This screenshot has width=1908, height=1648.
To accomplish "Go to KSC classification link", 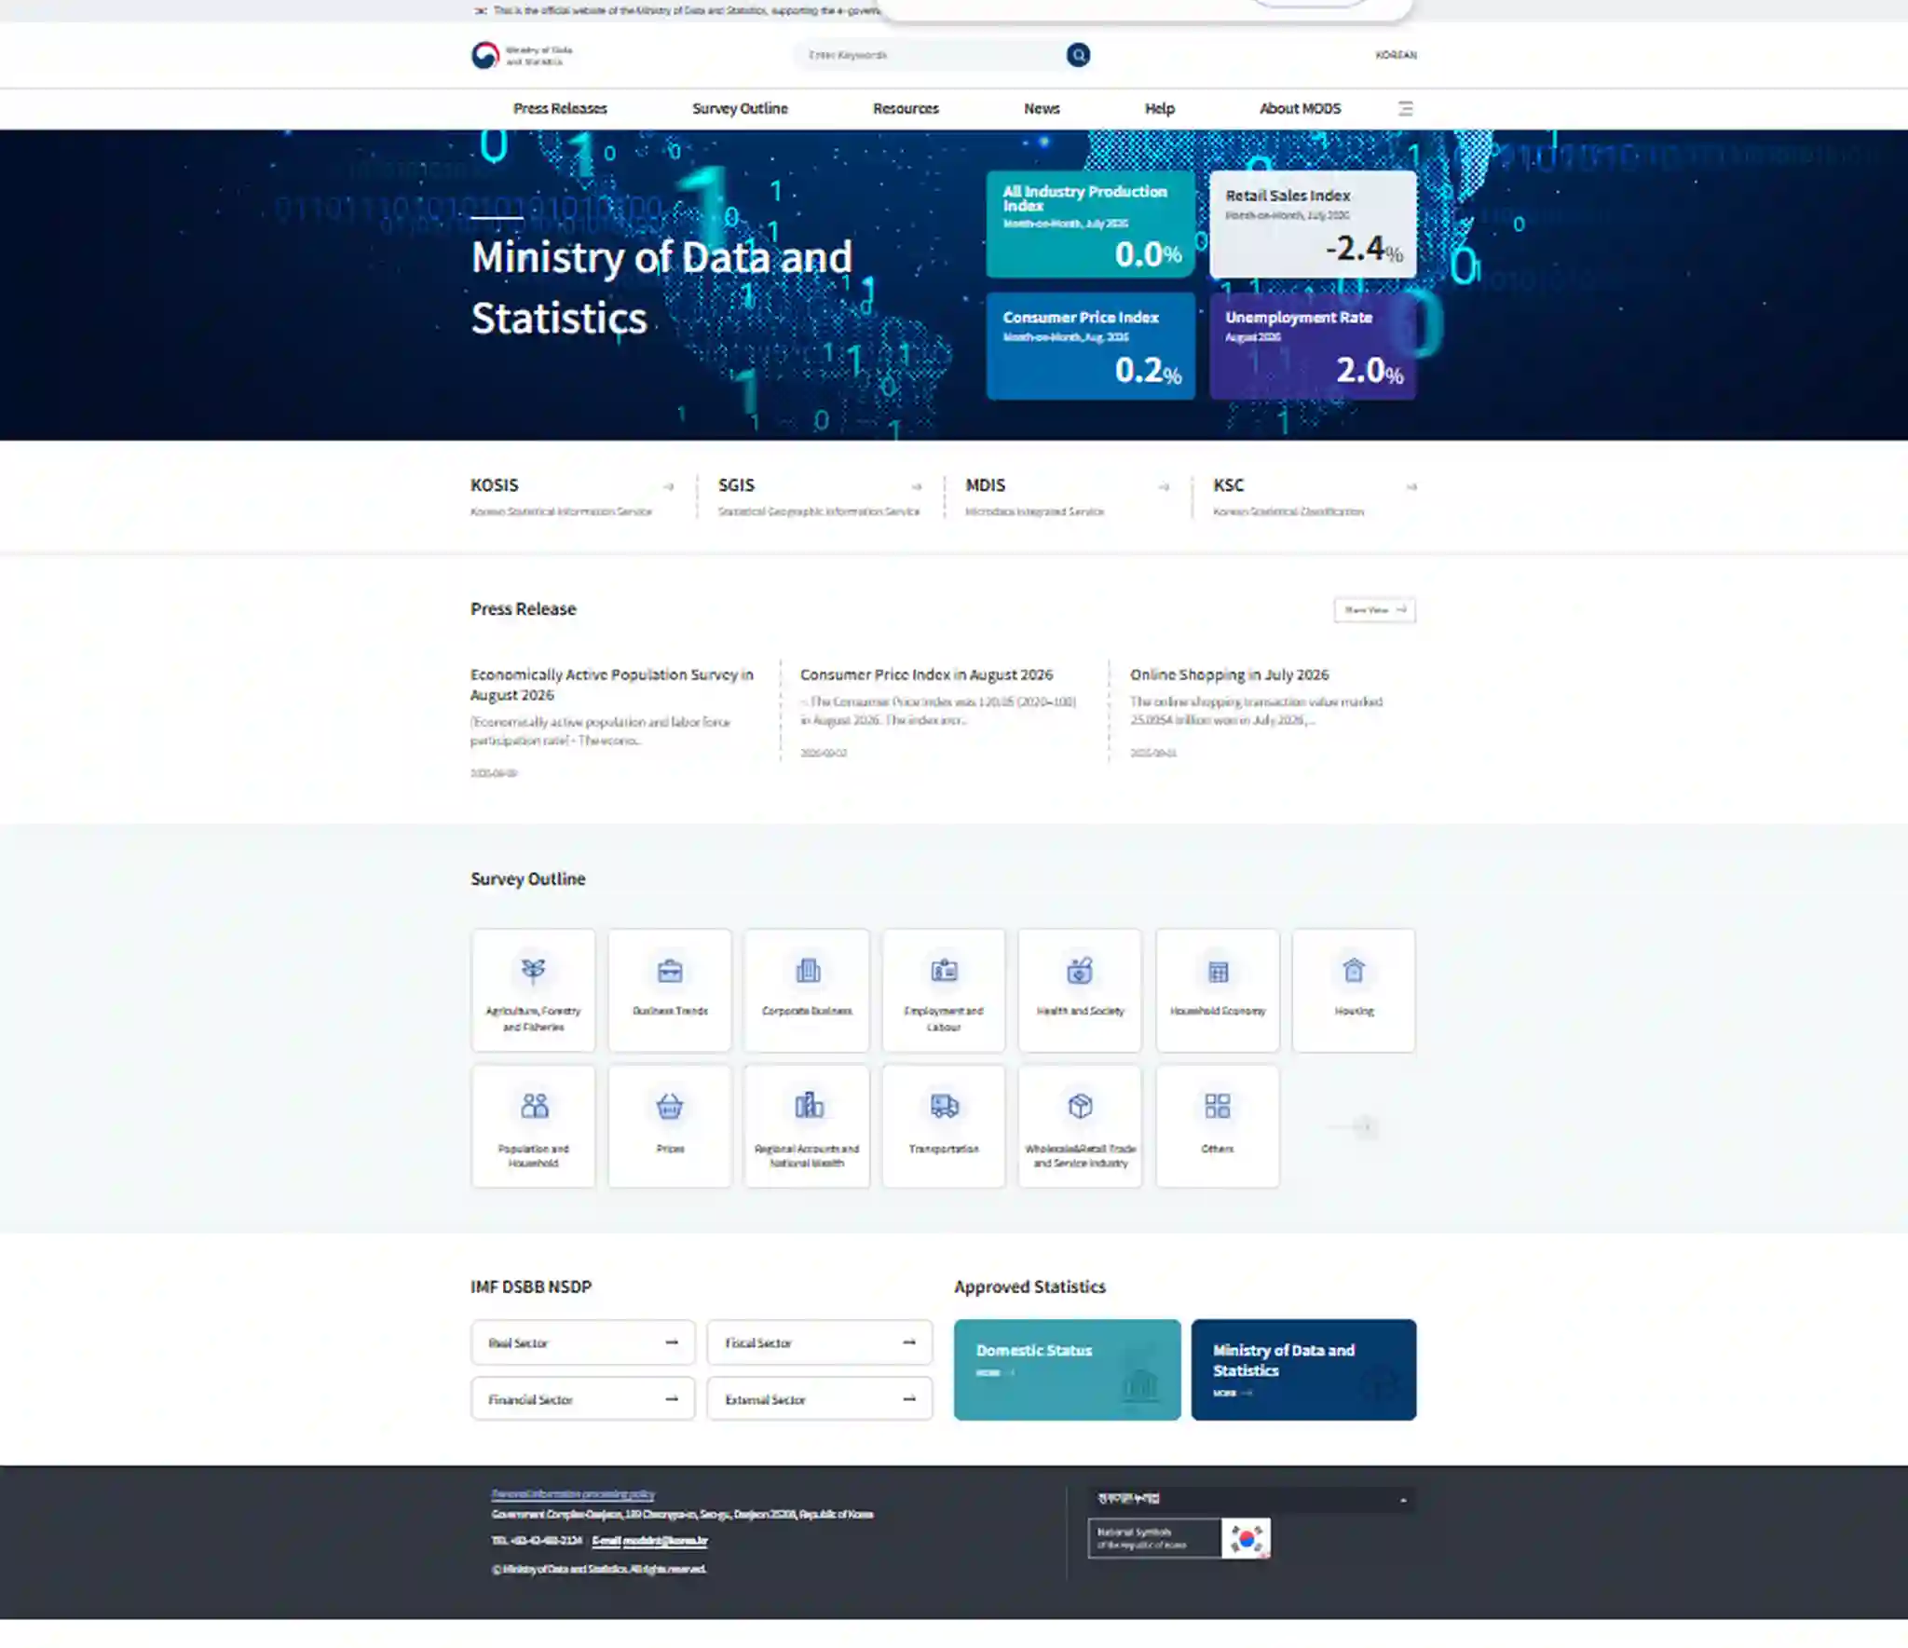I will (1315, 497).
